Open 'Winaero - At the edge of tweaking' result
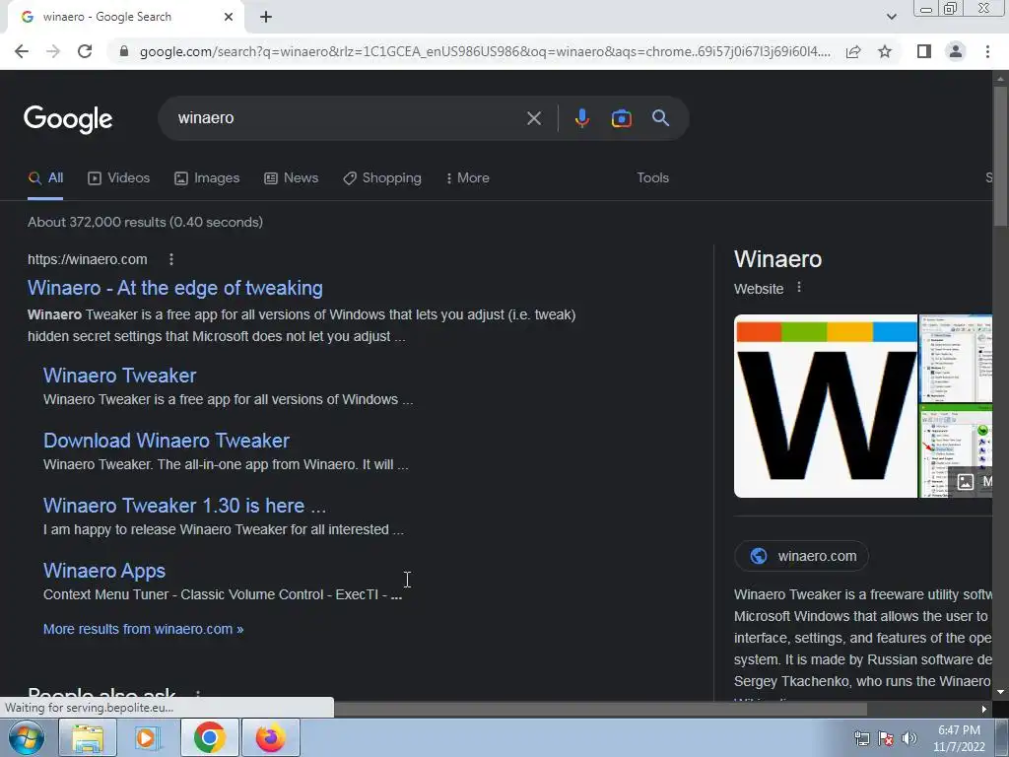1009x757 pixels. (175, 288)
